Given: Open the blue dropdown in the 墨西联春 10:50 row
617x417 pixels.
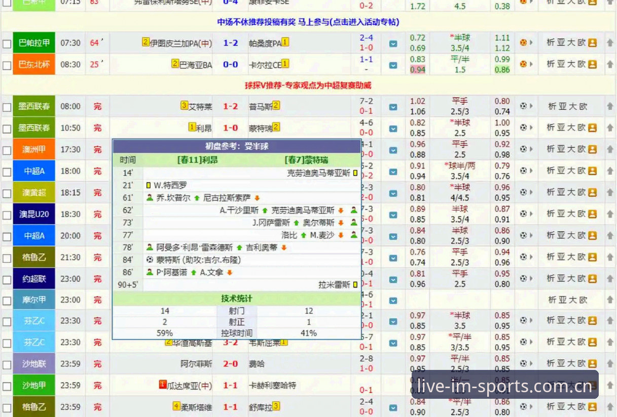Looking at the screenshot, I should [393, 129].
